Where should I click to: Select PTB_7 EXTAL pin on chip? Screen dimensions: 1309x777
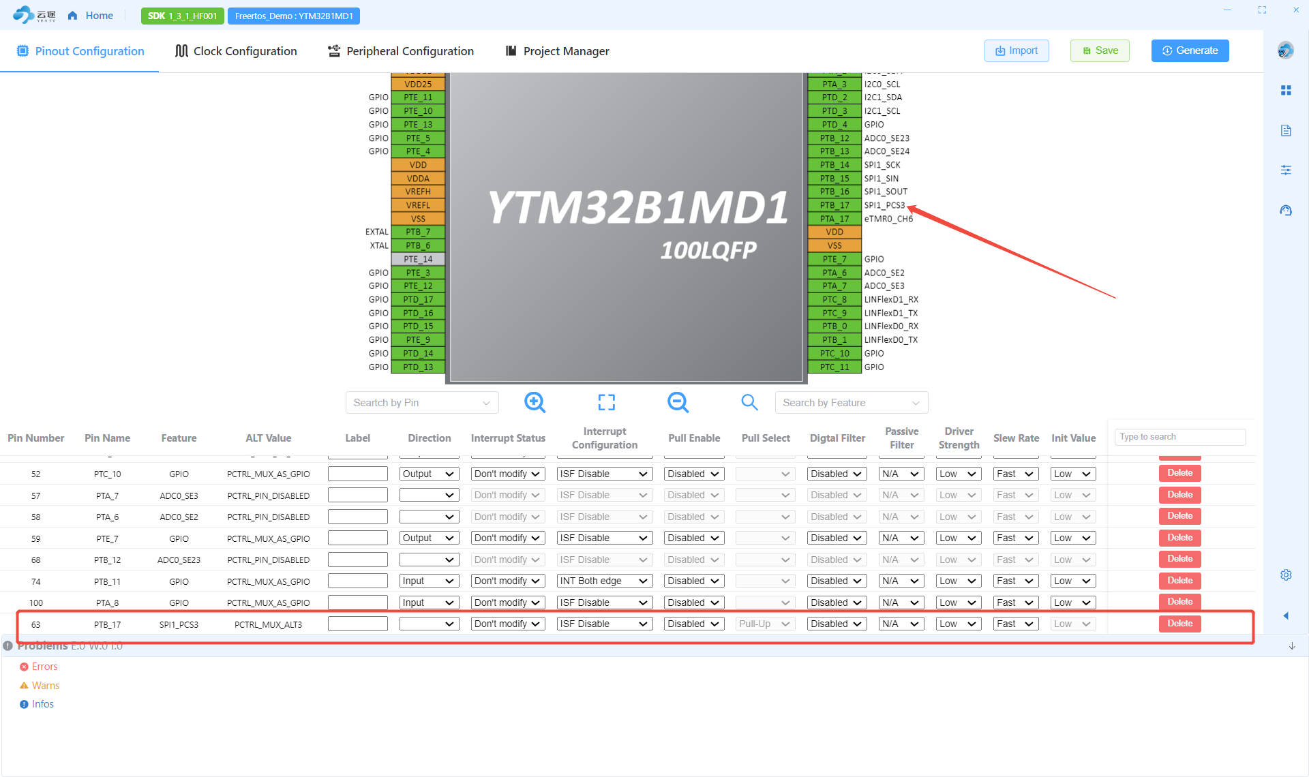pos(418,232)
